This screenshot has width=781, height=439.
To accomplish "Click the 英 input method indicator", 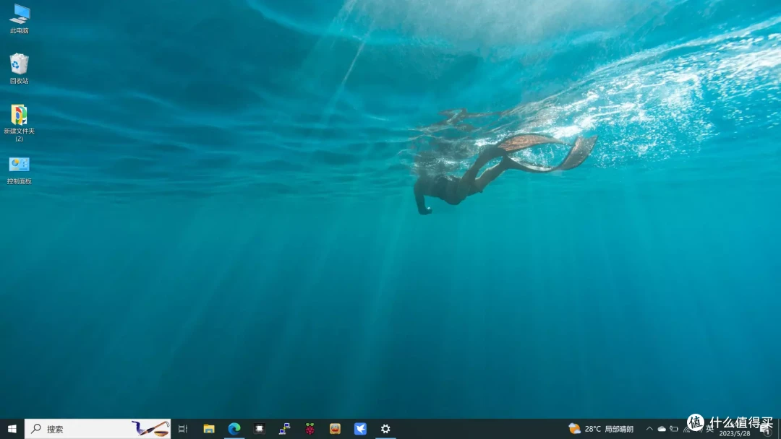I will coord(710,429).
